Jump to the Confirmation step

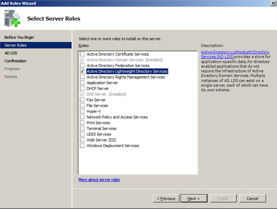coord(15,61)
